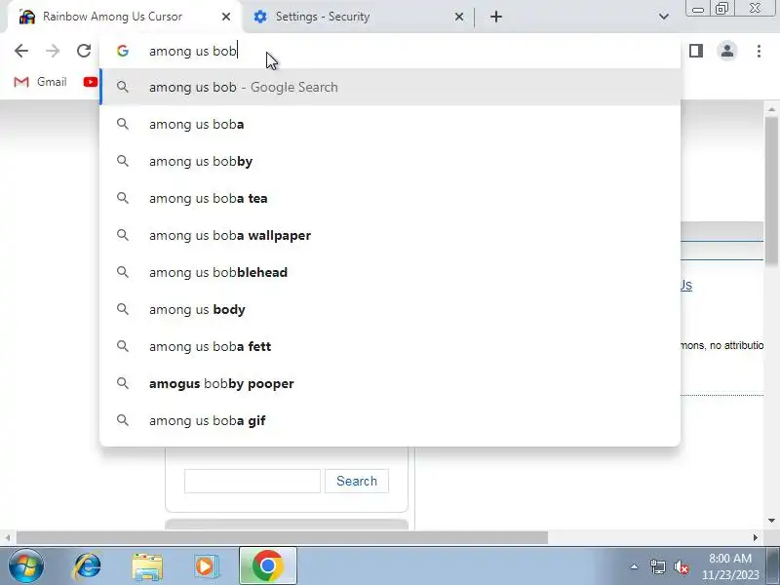Choose 'among us boba wallpaper' suggestion
Image resolution: width=780 pixels, height=585 pixels.
click(x=390, y=235)
